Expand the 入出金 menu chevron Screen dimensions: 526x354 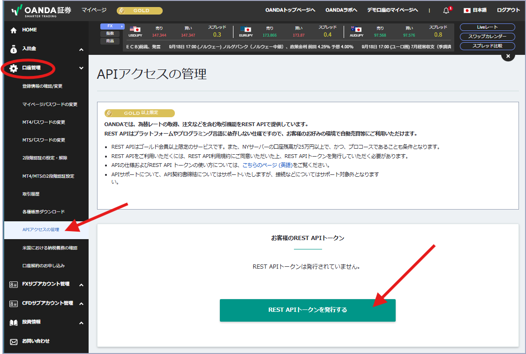coord(81,50)
